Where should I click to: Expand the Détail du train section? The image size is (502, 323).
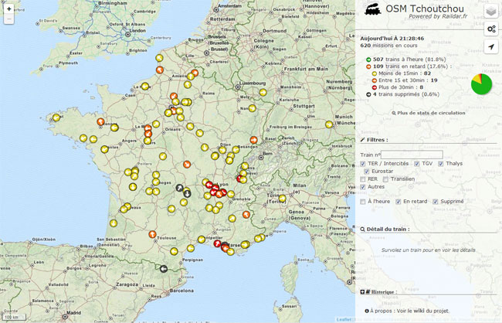pos(388,229)
